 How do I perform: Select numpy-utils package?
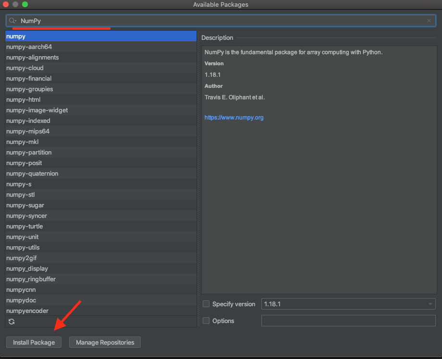tap(101, 248)
